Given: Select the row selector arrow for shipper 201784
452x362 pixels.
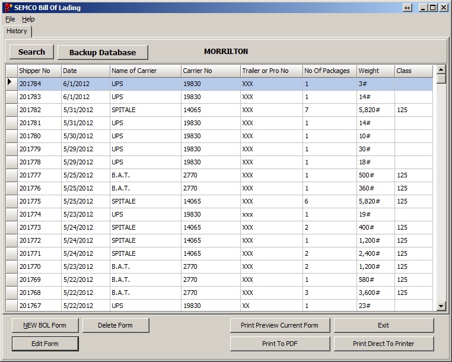Looking at the screenshot, I should [11, 84].
